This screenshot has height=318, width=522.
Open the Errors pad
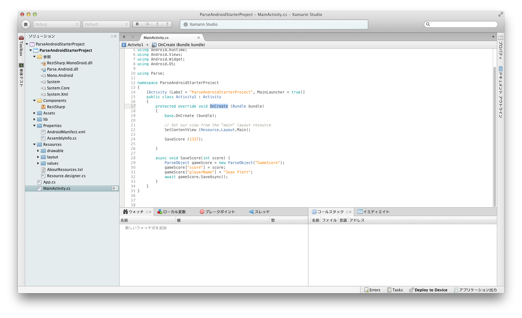click(372, 290)
